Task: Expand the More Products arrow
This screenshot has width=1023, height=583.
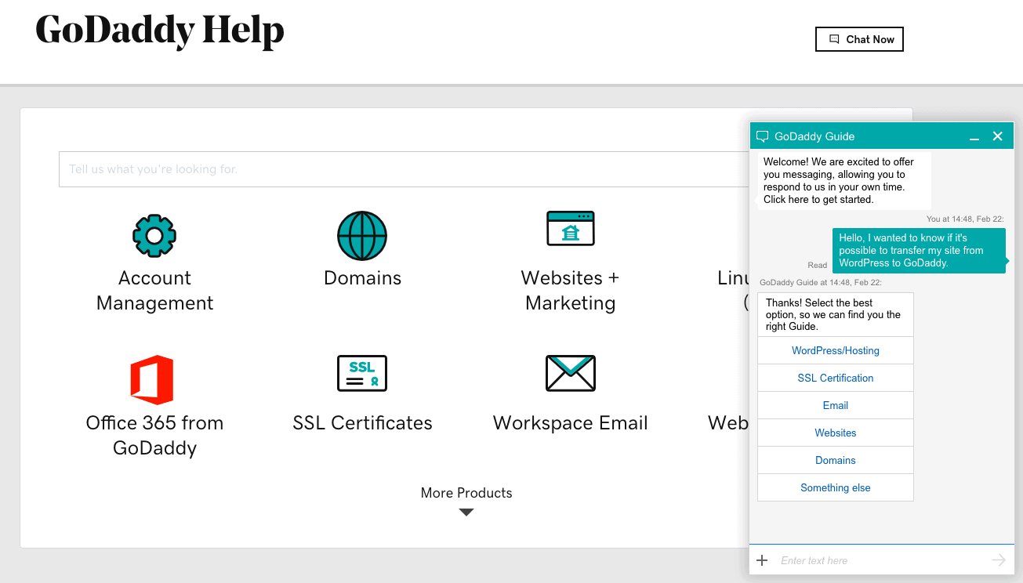Action: pyautogui.click(x=466, y=512)
